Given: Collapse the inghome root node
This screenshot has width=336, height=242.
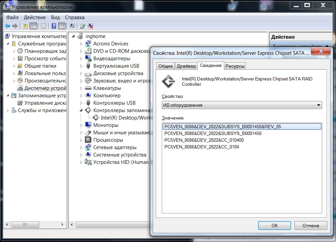Looking at the screenshot, I should tap(73, 36).
